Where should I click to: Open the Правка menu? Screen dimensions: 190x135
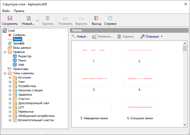point(19,11)
